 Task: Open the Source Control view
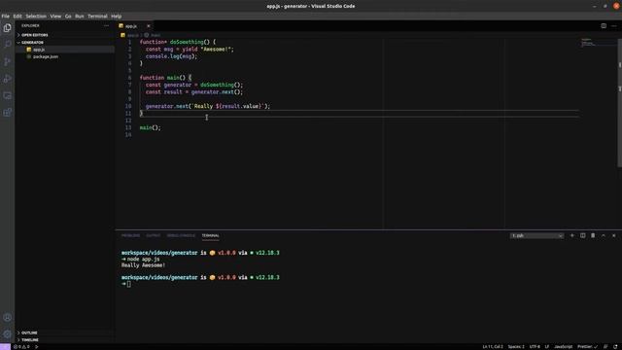pyautogui.click(x=7, y=61)
